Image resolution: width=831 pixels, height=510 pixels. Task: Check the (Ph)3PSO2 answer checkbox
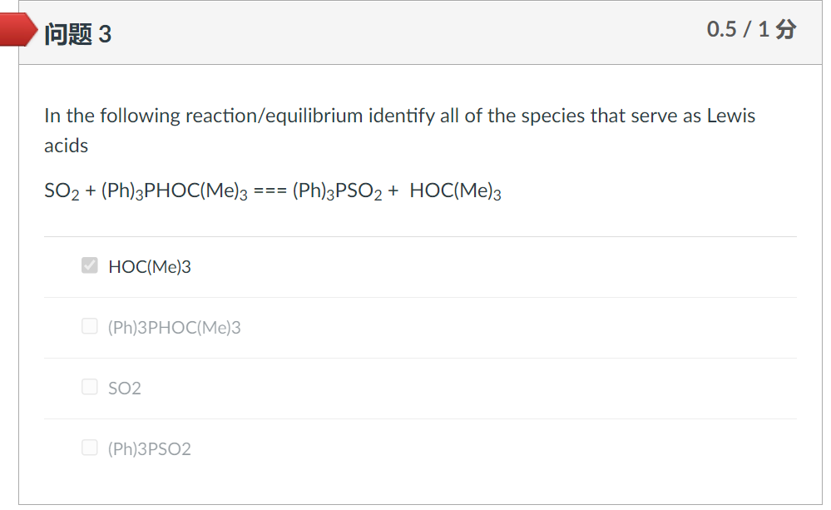[90, 448]
